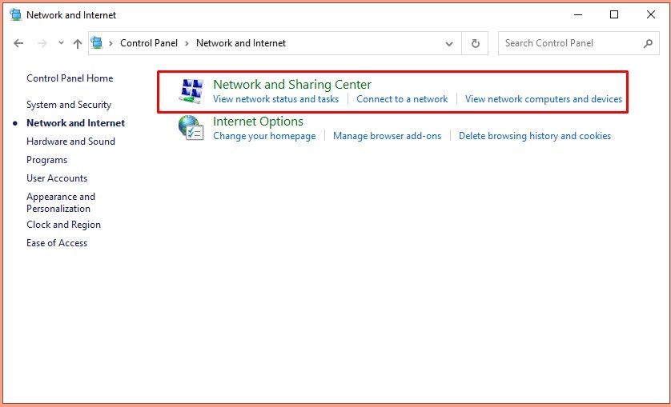Click the Network and Sharing Center icon

[191, 91]
